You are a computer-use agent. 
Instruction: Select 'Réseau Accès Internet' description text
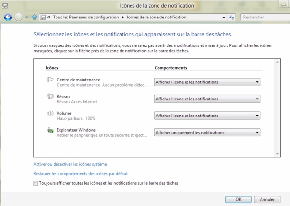[x=77, y=102]
